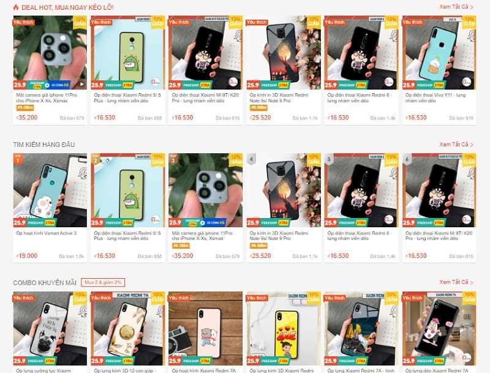Open Ốp kính in 3D Redmi Note 9s deal title

(279, 98)
